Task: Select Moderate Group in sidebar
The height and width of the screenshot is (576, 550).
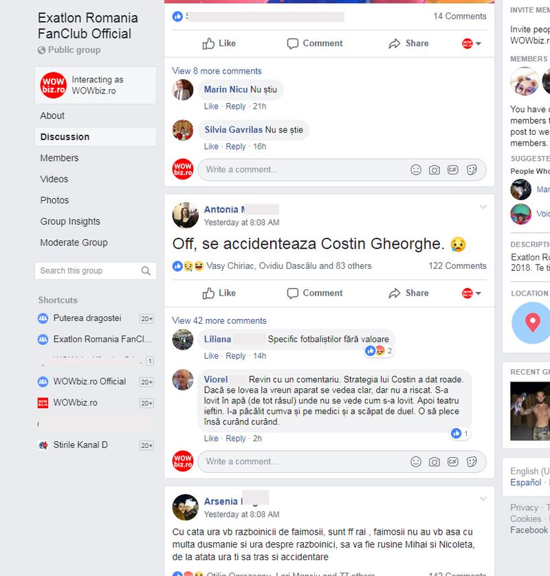Action: 74,243
